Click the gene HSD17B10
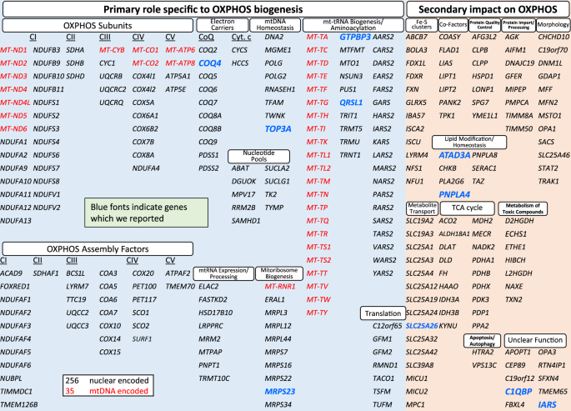 click(216, 313)
